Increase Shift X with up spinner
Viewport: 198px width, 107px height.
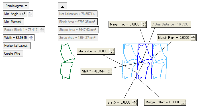coord(134,101)
